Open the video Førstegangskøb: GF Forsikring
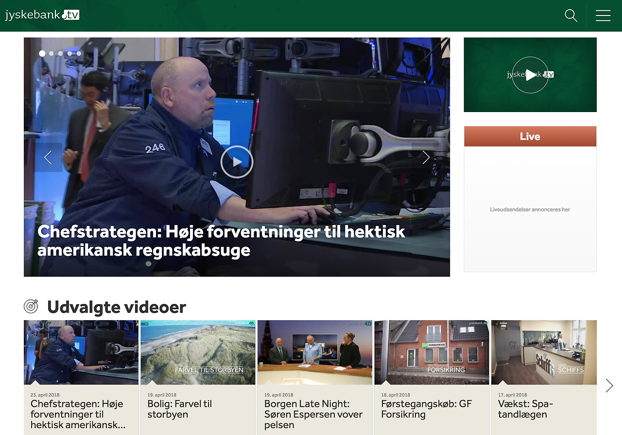The image size is (622, 435). click(x=432, y=352)
